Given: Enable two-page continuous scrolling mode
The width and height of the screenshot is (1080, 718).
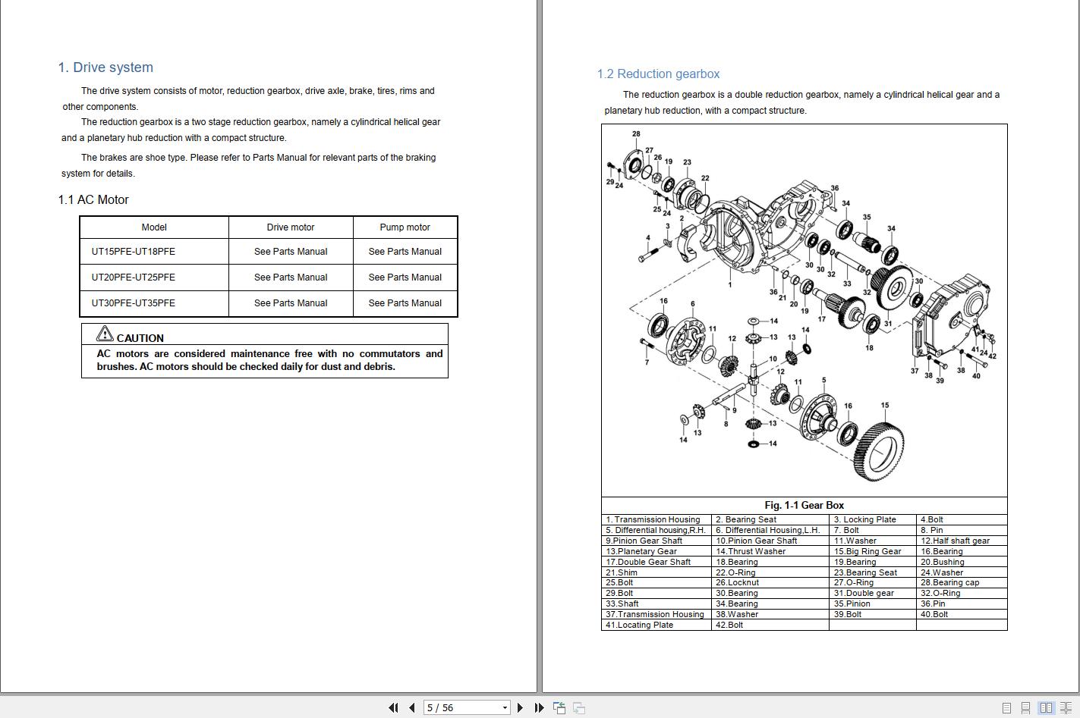Looking at the screenshot, I should tap(1066, 707).
